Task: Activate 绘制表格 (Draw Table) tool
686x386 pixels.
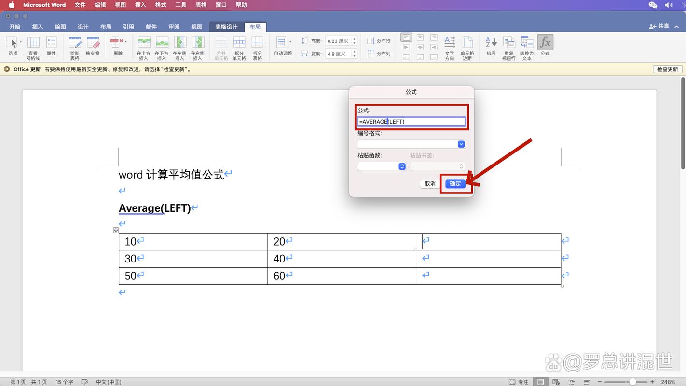Action: [75, 48]
